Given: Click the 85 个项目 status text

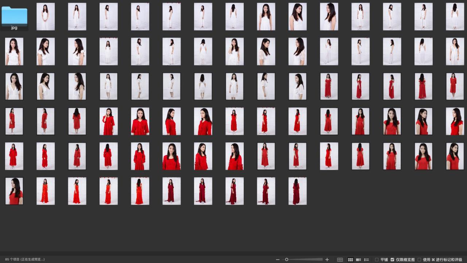Looking at the screenshot, I should click(x=25, y=259).
